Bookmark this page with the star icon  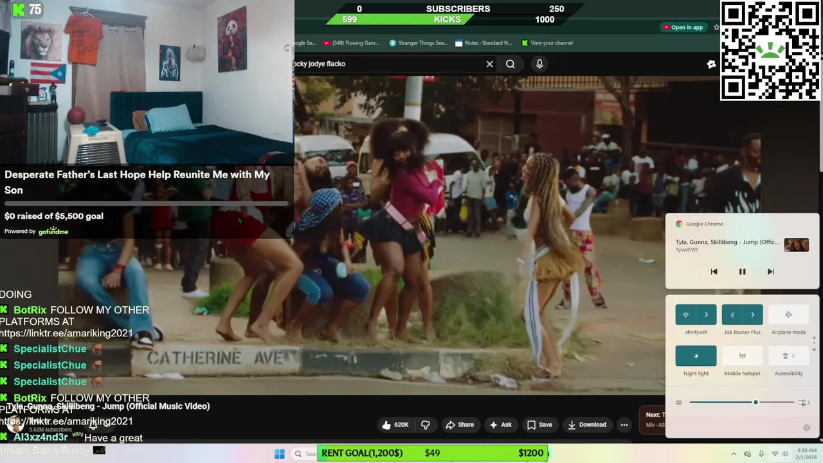click(716, 27)
